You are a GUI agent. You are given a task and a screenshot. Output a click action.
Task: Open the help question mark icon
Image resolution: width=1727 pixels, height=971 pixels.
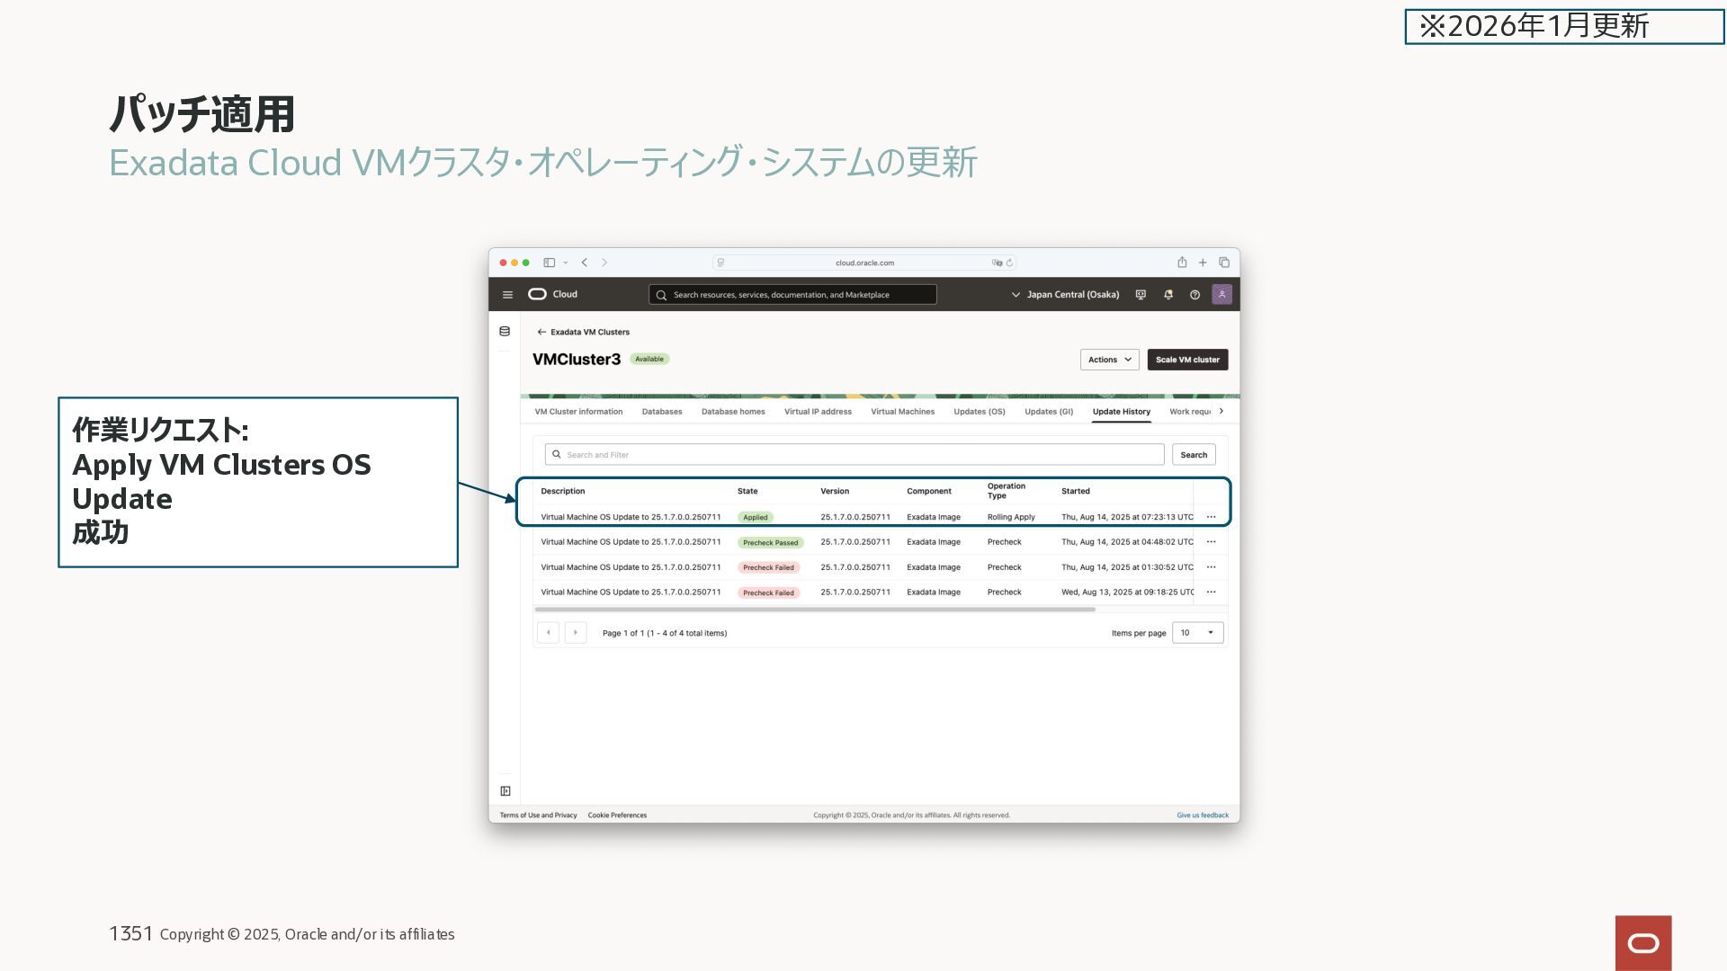coord(1195,295)
